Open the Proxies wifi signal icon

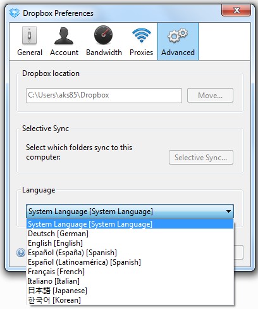click(142, 35)
